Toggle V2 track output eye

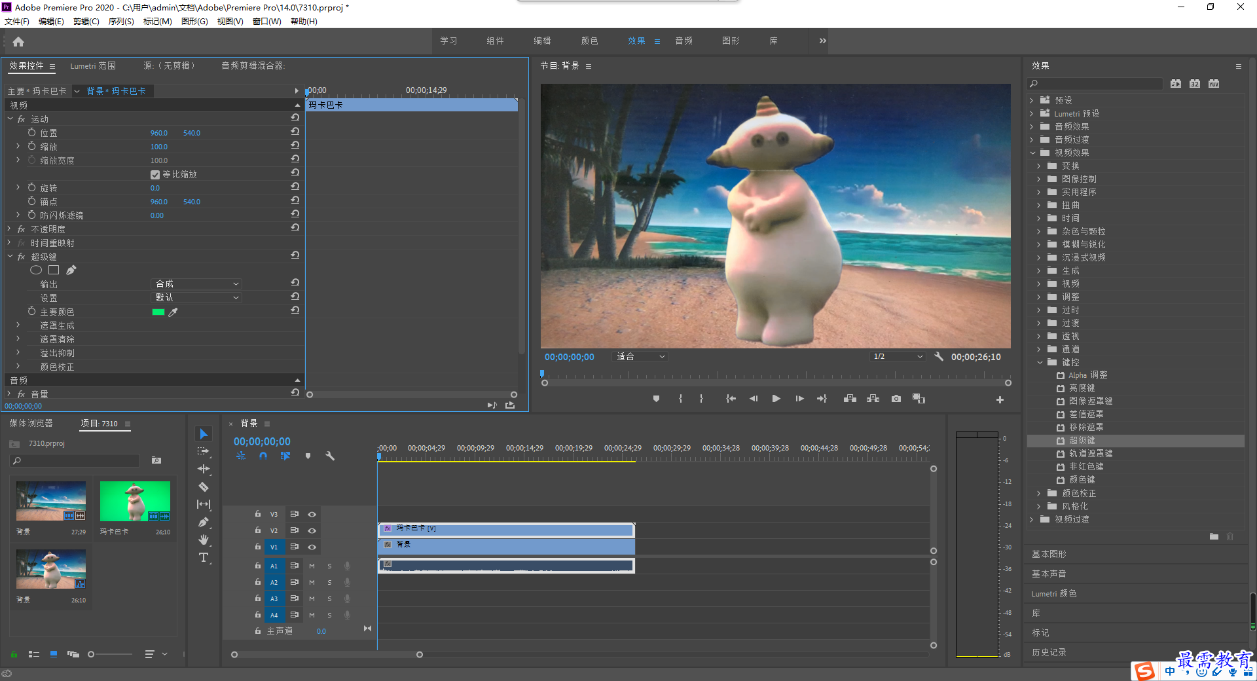coord(312,530)
